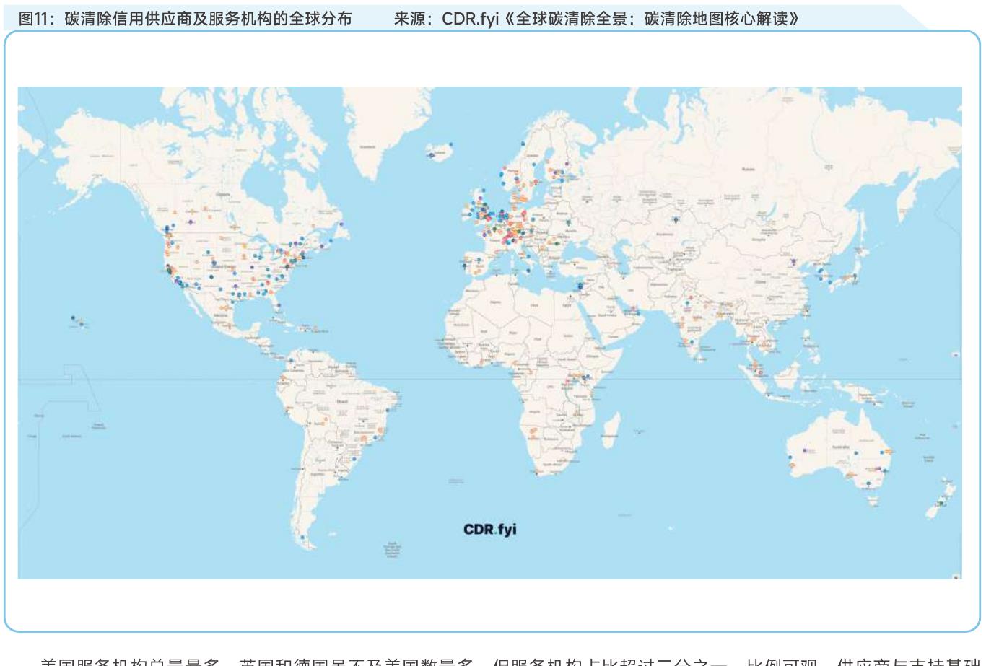Click the CDR.fyi logo on the map
This screenshot has width=999, height=666.
(x=490, y=530)
